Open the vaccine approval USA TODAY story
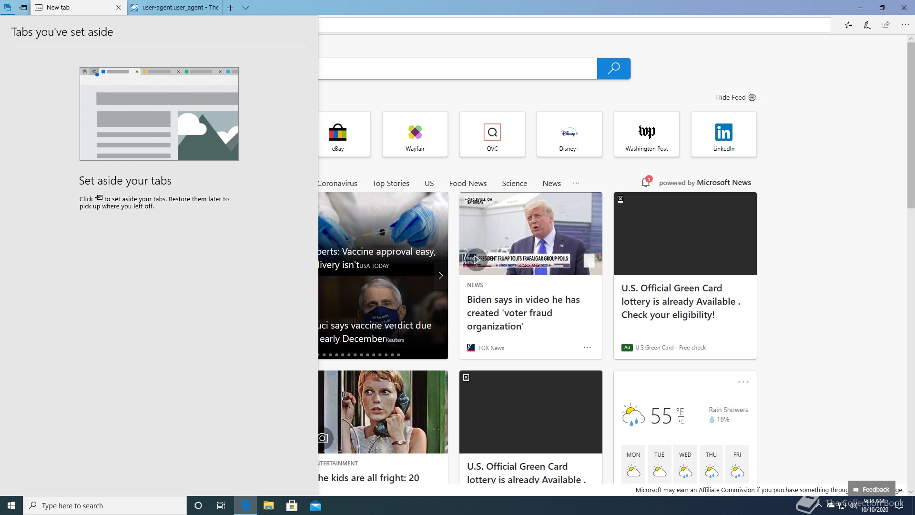Viewport: 915px width, 515px height. pos(377,258)
